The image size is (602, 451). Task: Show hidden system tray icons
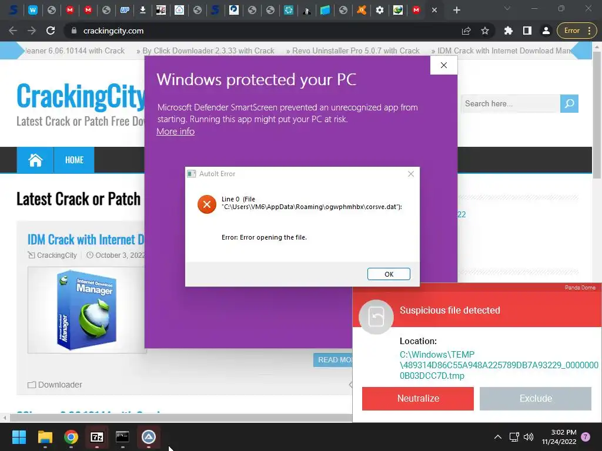pyautogui.click(x=497, y=437)
